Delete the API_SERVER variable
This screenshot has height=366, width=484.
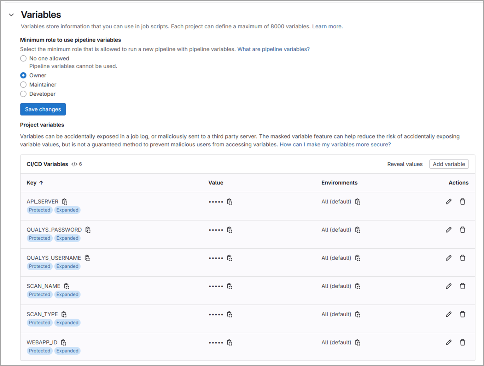coord(463,202)
